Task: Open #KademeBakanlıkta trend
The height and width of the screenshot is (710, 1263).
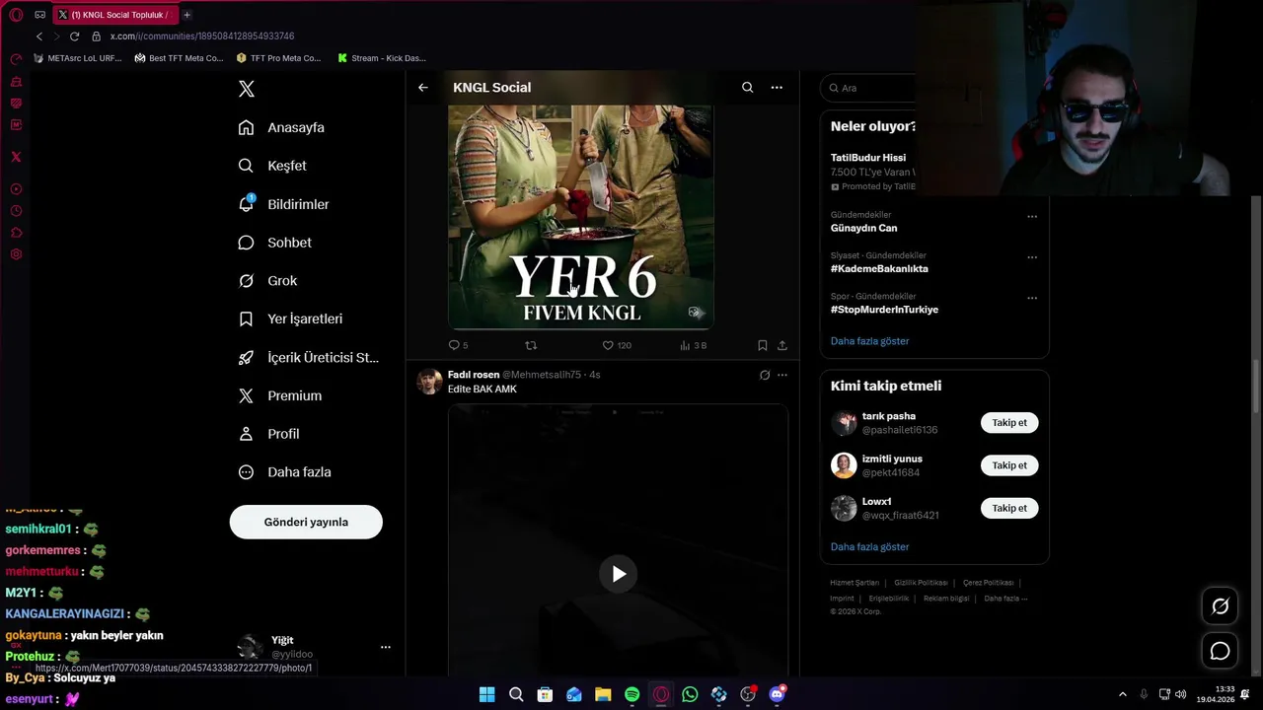Action: coord(879,268)
